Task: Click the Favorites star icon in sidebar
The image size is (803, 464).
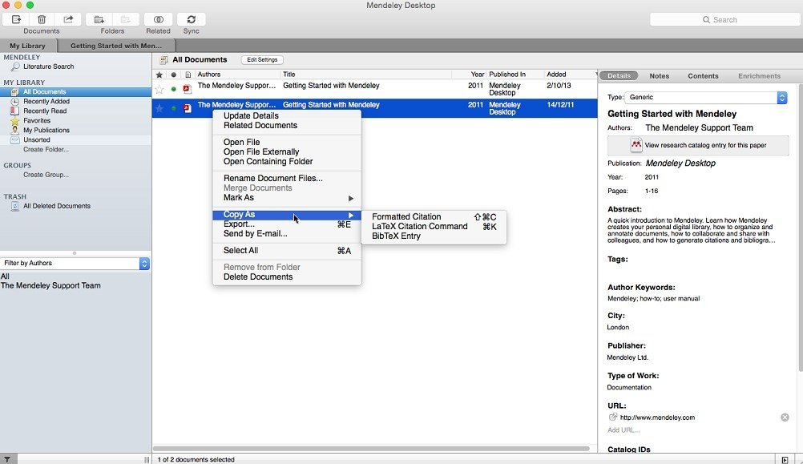Action: (15, 120)
